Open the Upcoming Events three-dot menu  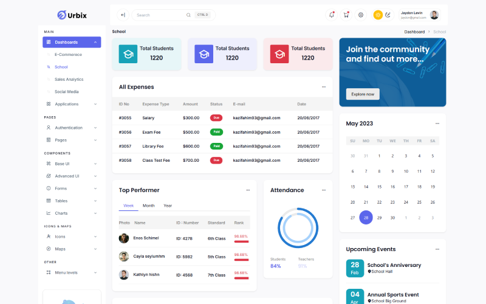437,249
